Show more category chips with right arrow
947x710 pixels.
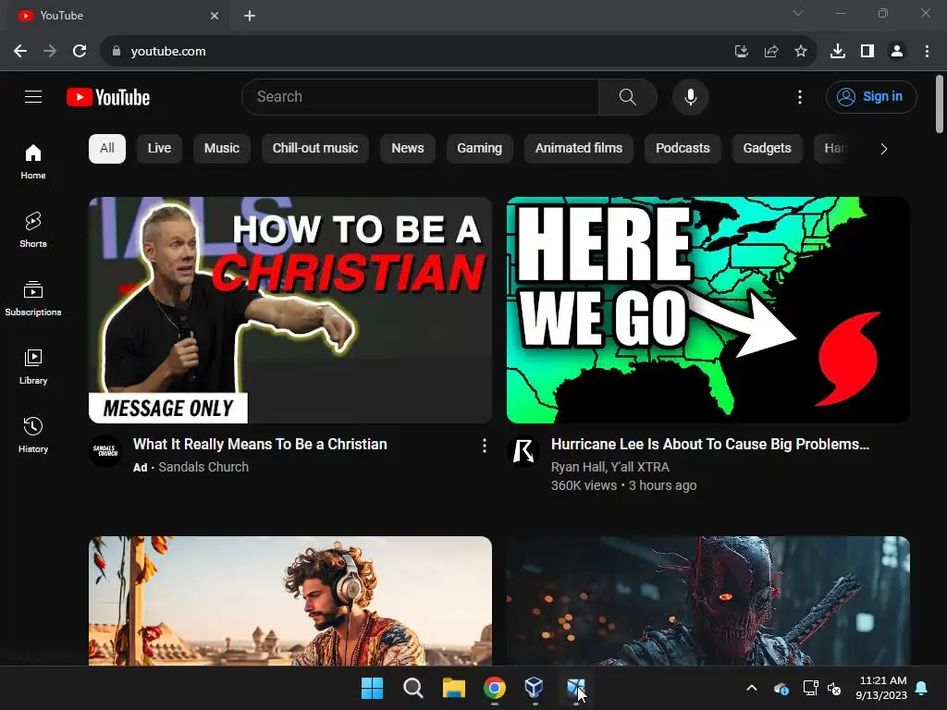click(883, 149)
